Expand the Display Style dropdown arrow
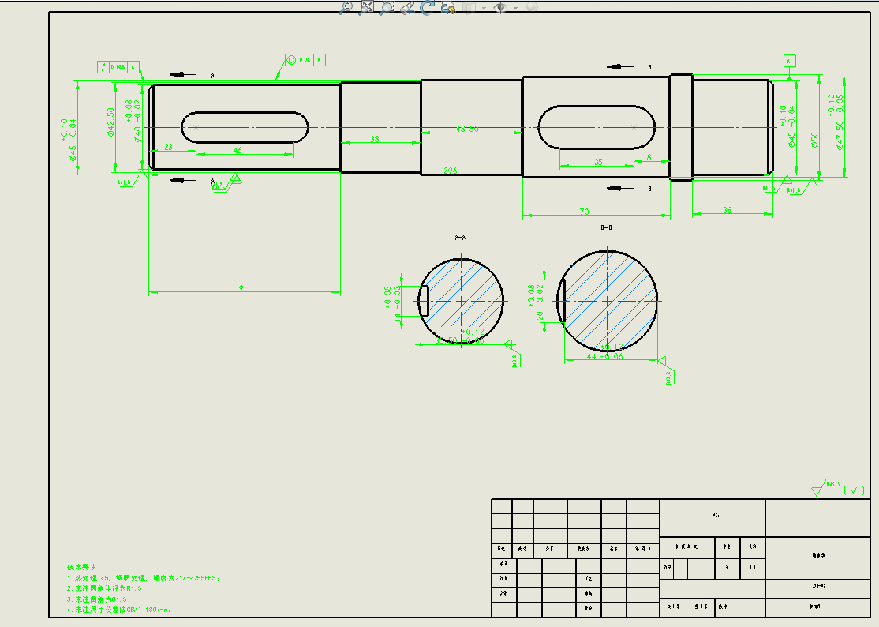The image size is (879, 627). pos(483,8)
